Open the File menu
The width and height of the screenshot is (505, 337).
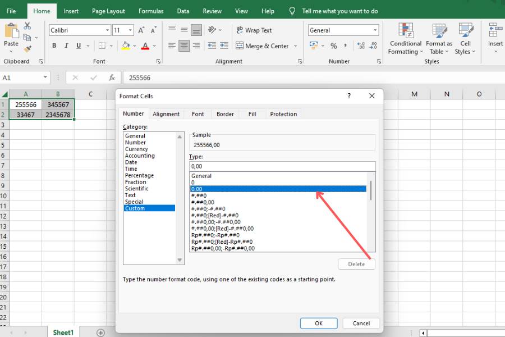click(x=11, y=11)
